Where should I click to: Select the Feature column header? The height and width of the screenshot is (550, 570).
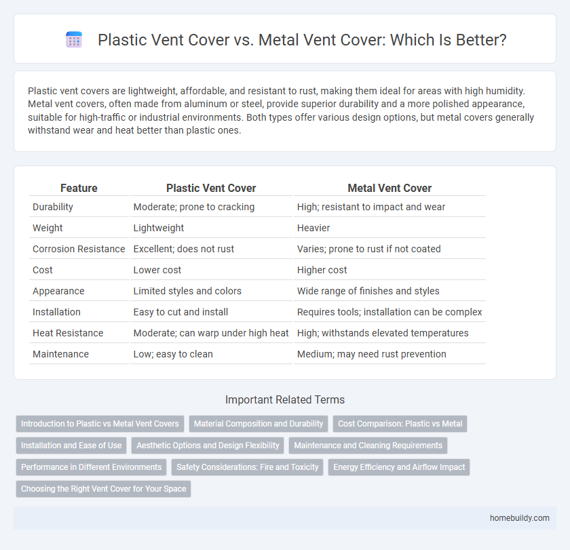point(79,188)
